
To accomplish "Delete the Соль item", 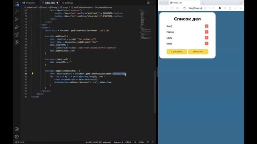I will [206, 38].
